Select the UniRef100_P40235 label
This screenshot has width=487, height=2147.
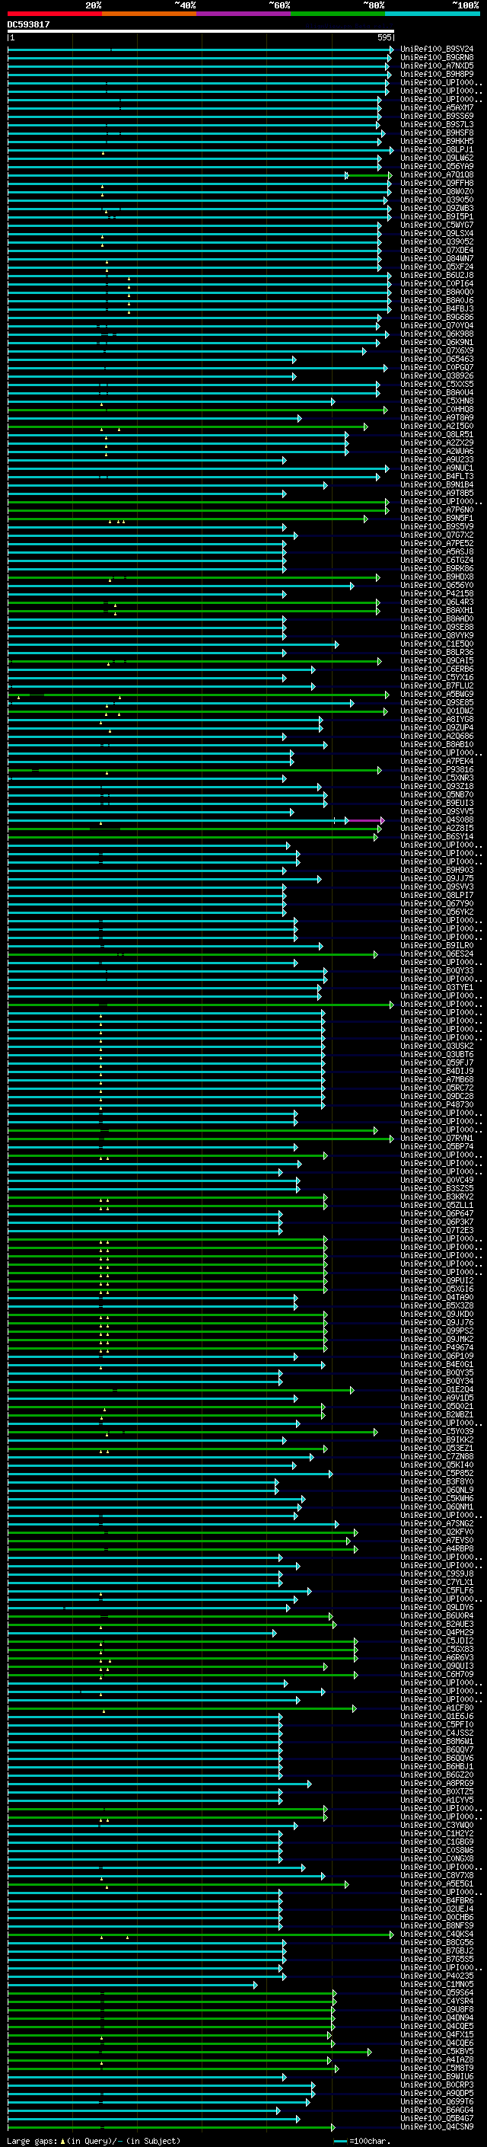(437, 1976)
